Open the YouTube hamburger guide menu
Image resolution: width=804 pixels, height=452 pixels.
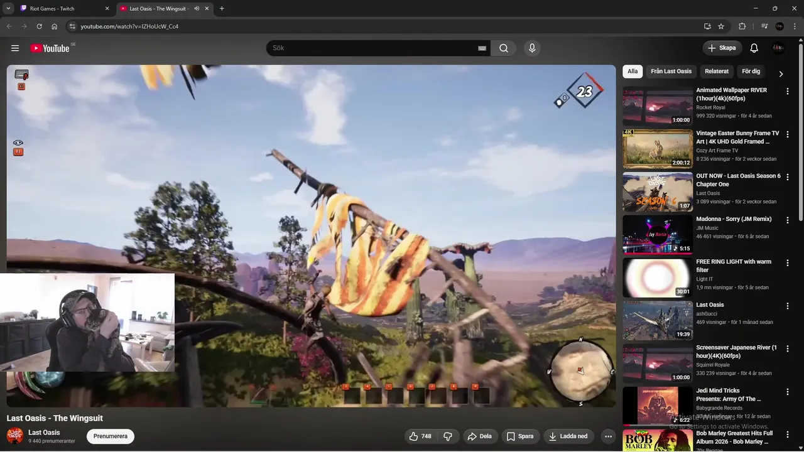15,48
